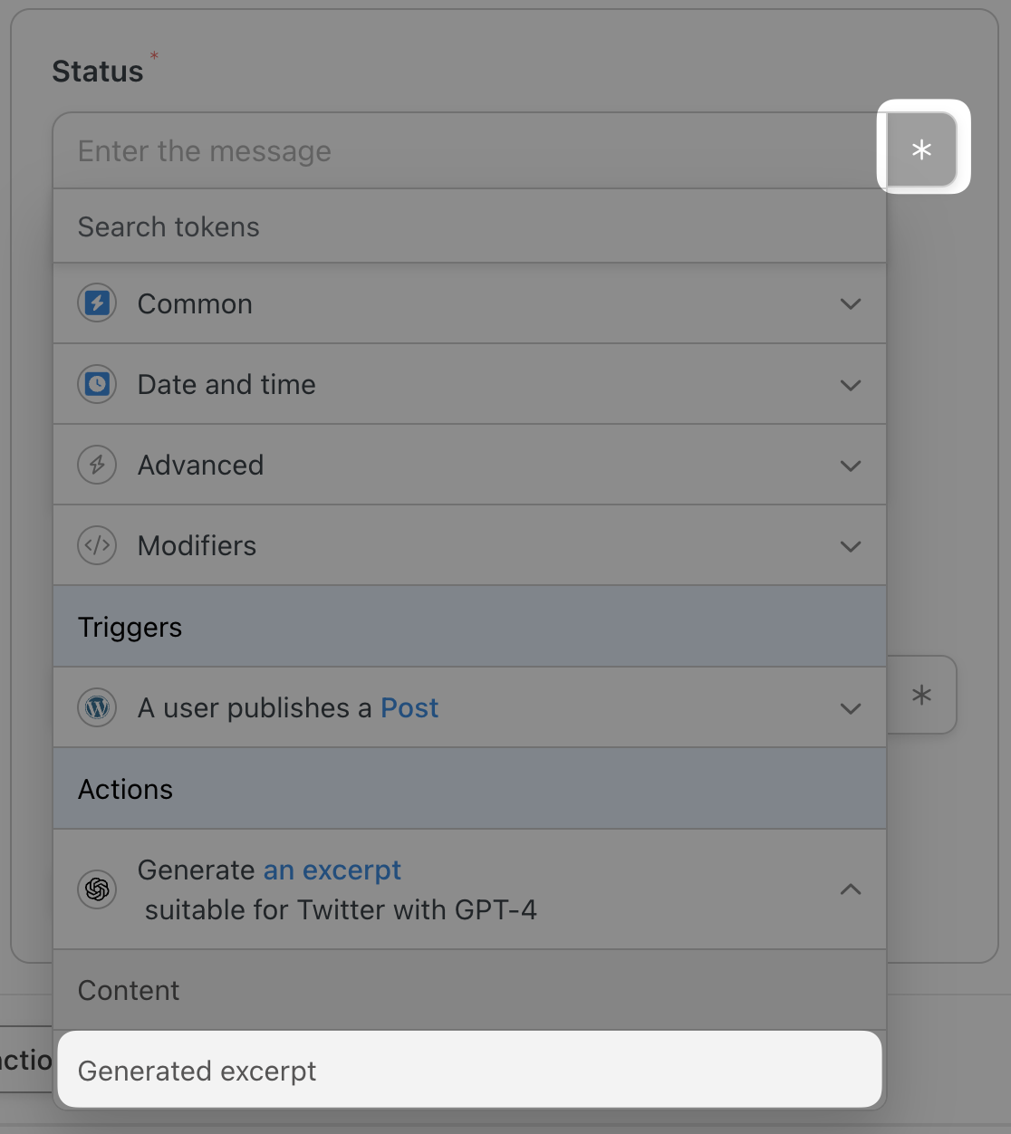Click the Common lightning bolt icon
Image resolution: width=1011 pixels, height=1134 pixels.
97,303
